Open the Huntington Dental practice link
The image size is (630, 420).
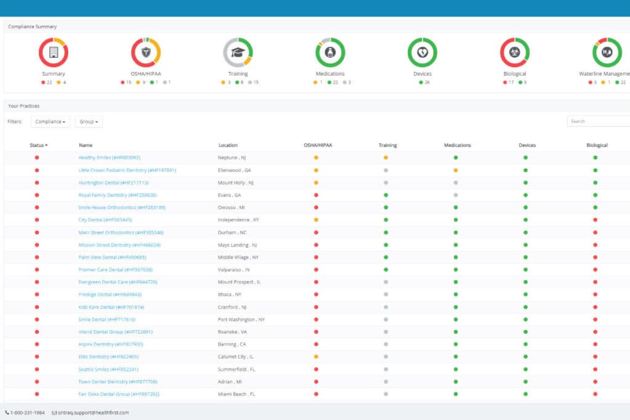coord(114,183)
